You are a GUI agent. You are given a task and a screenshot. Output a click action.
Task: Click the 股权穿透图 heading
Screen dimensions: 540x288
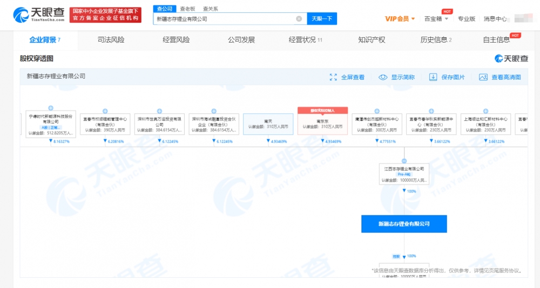tap(37, 59)
